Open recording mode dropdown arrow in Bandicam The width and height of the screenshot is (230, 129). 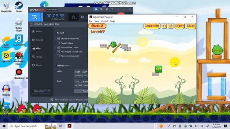(42, 17)
